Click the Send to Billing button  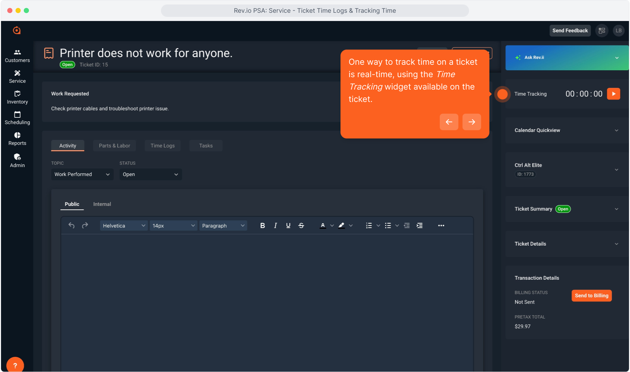pyautogui.click(x=591, y=296)
